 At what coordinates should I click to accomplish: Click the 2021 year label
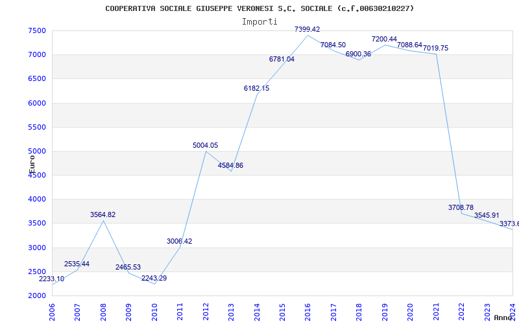pos(436,313)
